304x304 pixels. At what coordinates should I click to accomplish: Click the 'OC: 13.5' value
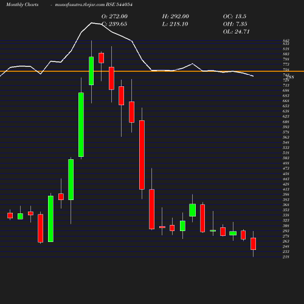(x=235, y=16)
